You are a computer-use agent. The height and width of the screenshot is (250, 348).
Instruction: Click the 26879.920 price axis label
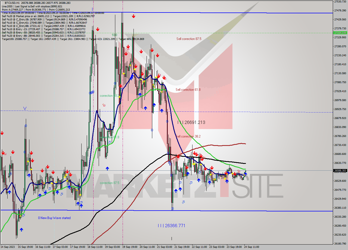(340, 118)
